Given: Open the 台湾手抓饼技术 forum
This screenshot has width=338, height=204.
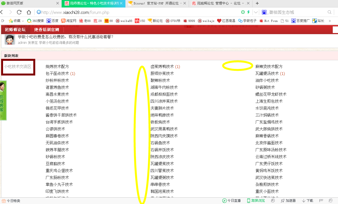Looking at the screenshot, I should tap(59, 122).
